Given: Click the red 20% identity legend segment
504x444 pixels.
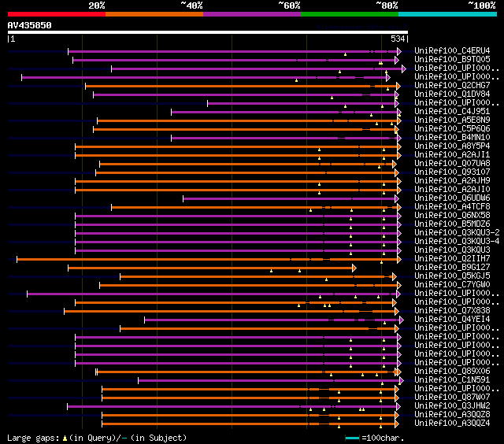Looking at the screenshot, I should coord(57,14).
